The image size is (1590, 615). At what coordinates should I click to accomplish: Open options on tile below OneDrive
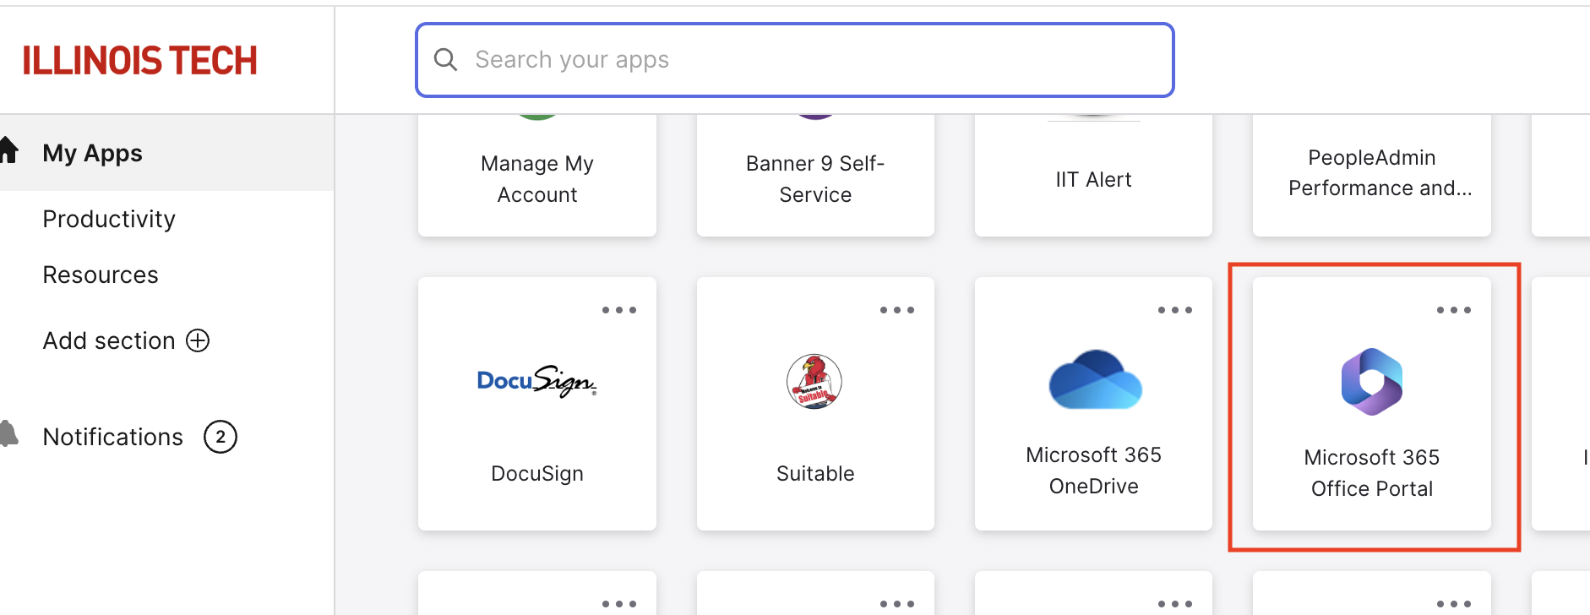click(x=1175, y=604)
